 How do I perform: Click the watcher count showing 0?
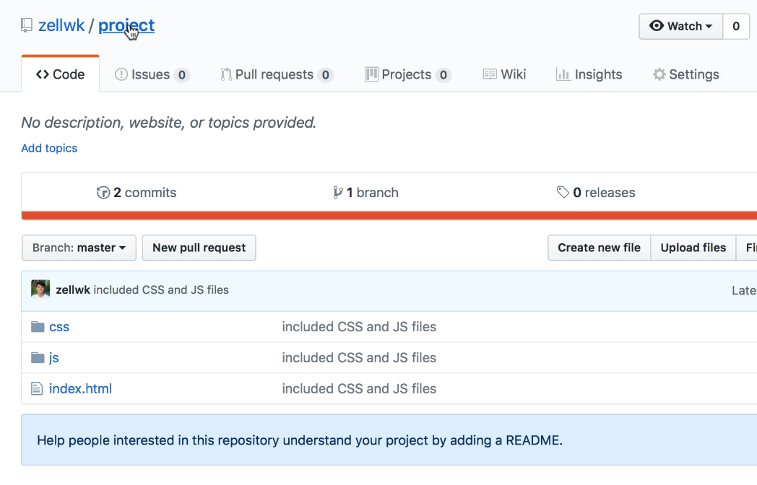[736, 26]
